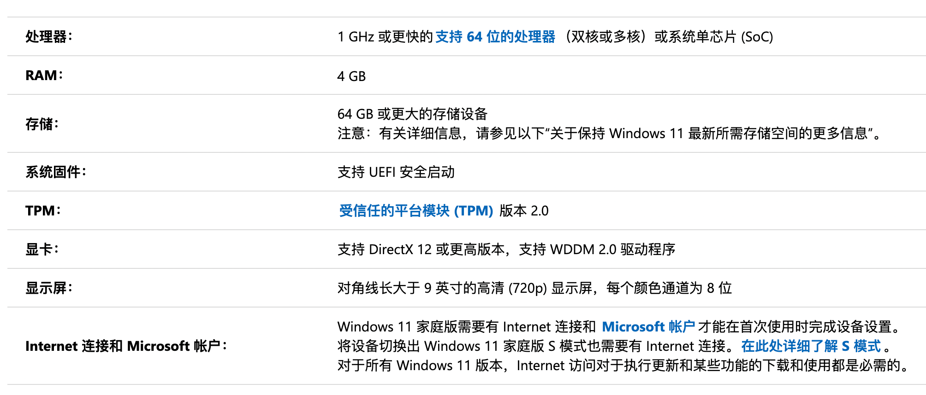
Task: Click the 支持 UEFI 安全启动 text
Action: coord(396,172)
